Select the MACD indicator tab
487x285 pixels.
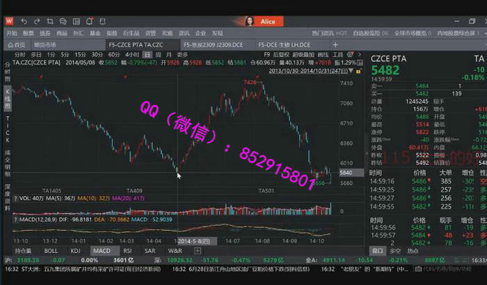pos(102,250)
